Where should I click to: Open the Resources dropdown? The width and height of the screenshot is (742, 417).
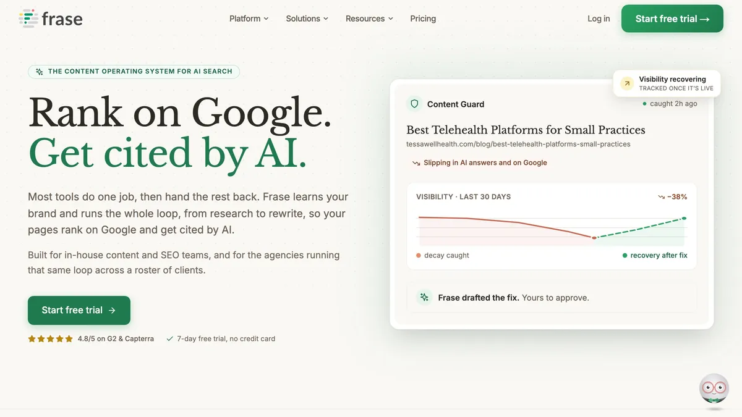click(369, 19)
